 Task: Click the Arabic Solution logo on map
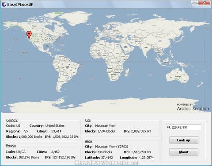point(193,107)
